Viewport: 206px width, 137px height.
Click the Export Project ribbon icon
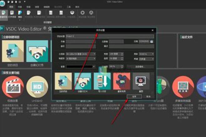(x=91, y=13)
